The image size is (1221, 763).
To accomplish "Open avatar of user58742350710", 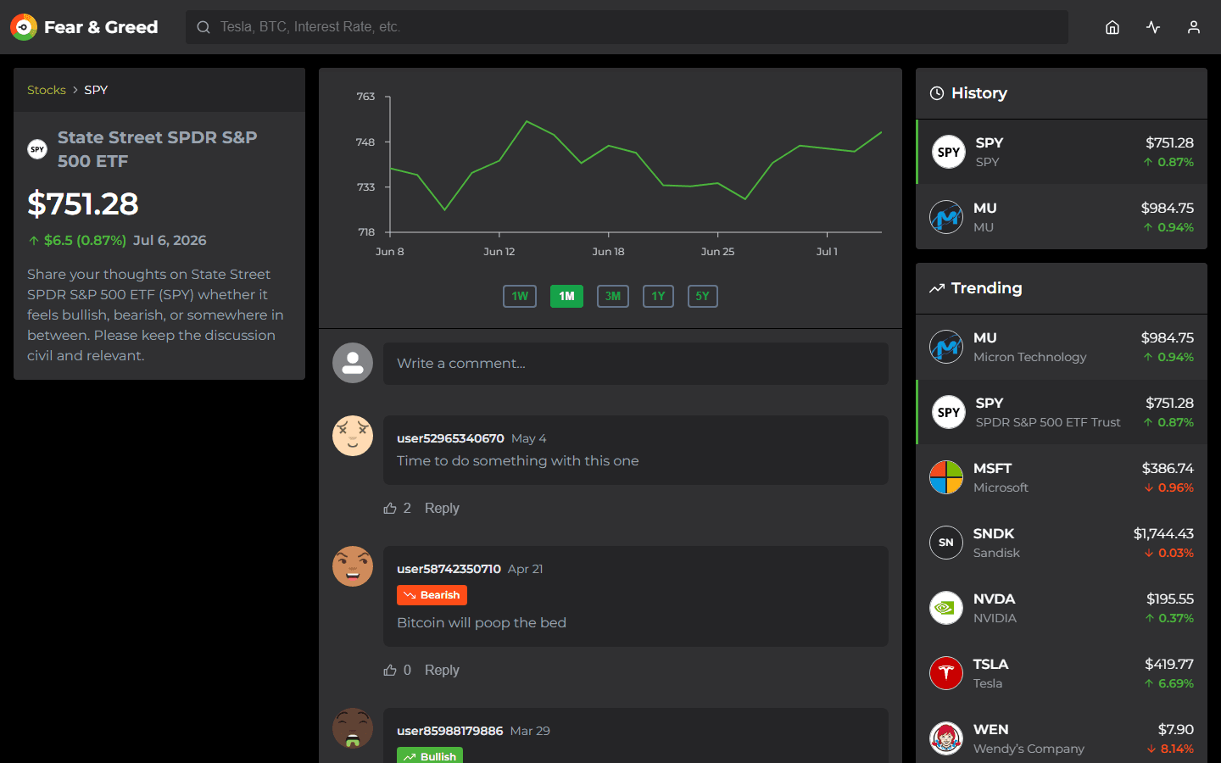I will 353,566.
